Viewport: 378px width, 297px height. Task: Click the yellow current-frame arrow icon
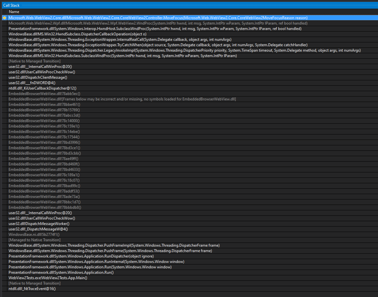pos(4,18)
